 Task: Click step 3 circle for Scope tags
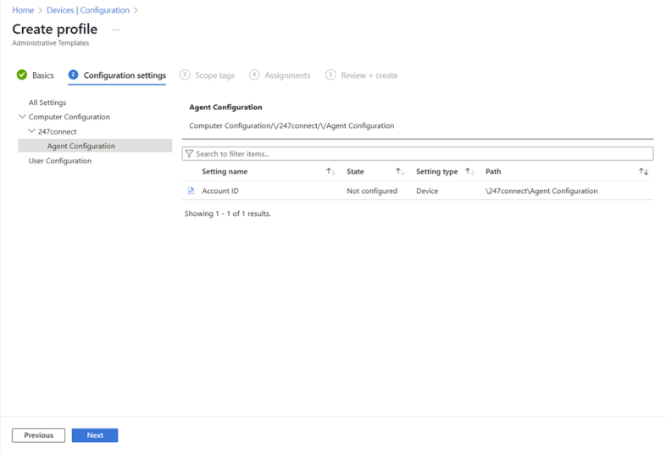point(185,75)
